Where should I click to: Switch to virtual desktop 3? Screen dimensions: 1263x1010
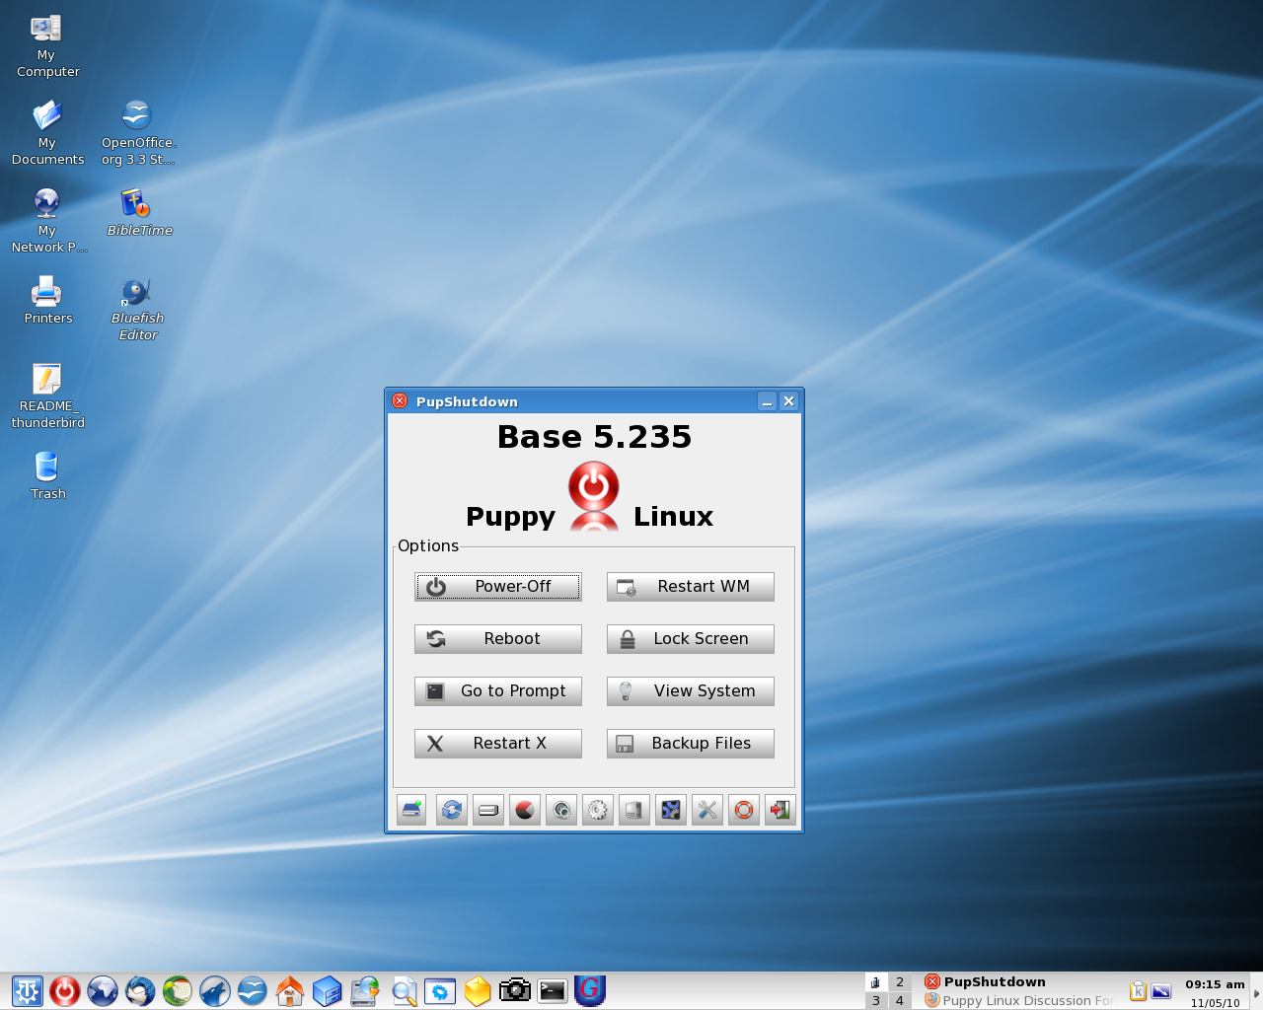tap(875, 1000)
